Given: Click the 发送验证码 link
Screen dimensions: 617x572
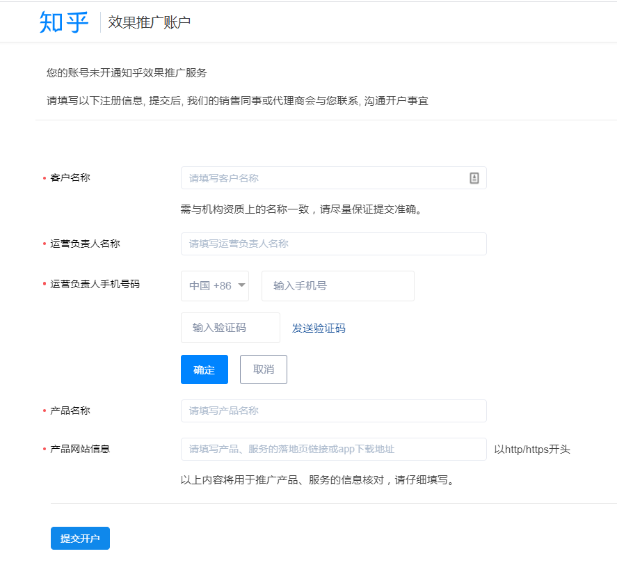Looking at the screenshot, I should point(319,328).
